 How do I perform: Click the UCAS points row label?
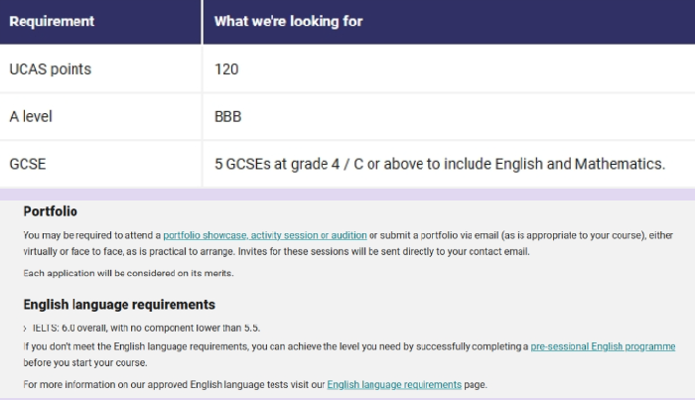(50, 69)
